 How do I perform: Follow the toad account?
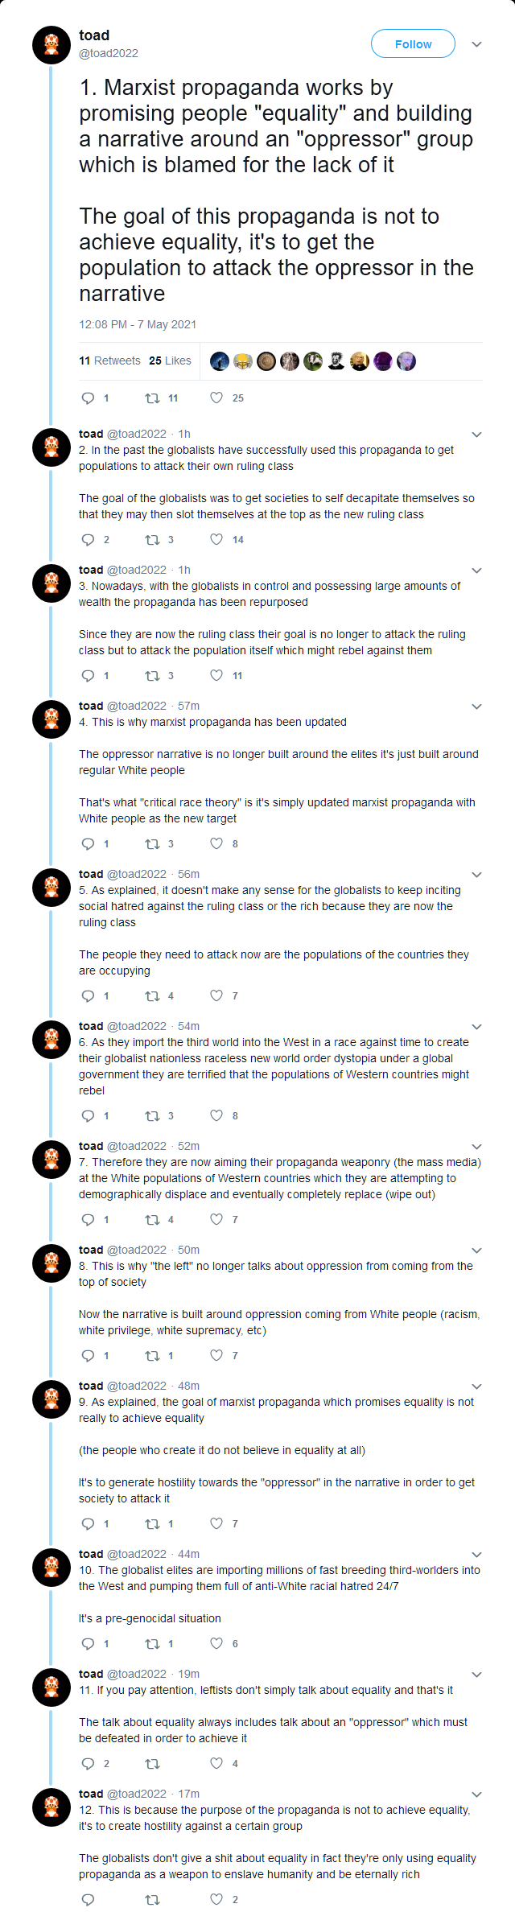click(413, 44)
